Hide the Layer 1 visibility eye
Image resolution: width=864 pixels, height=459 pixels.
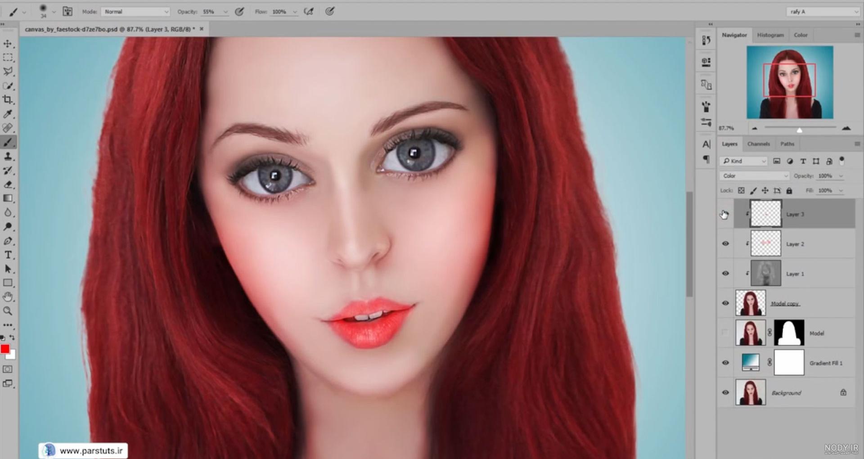pos(725,273)
